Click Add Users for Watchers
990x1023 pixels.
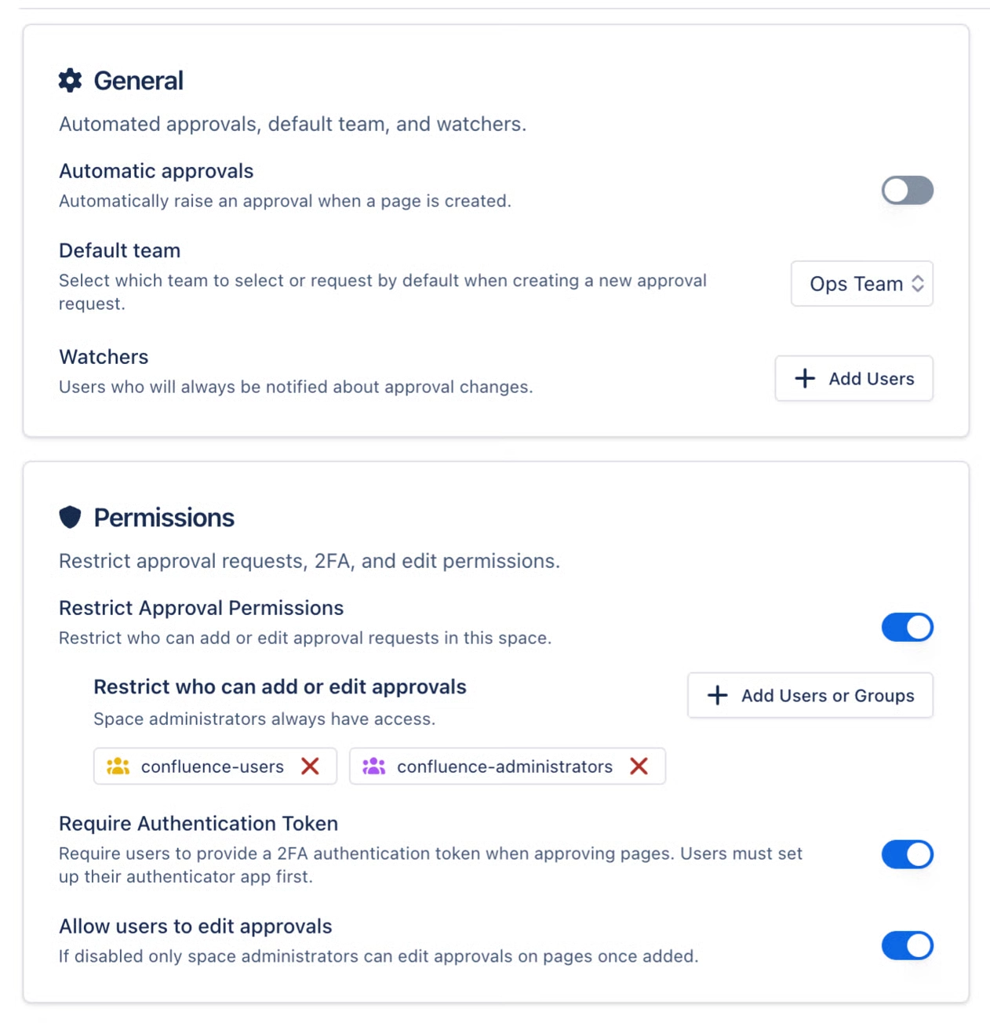click(854, 379)
